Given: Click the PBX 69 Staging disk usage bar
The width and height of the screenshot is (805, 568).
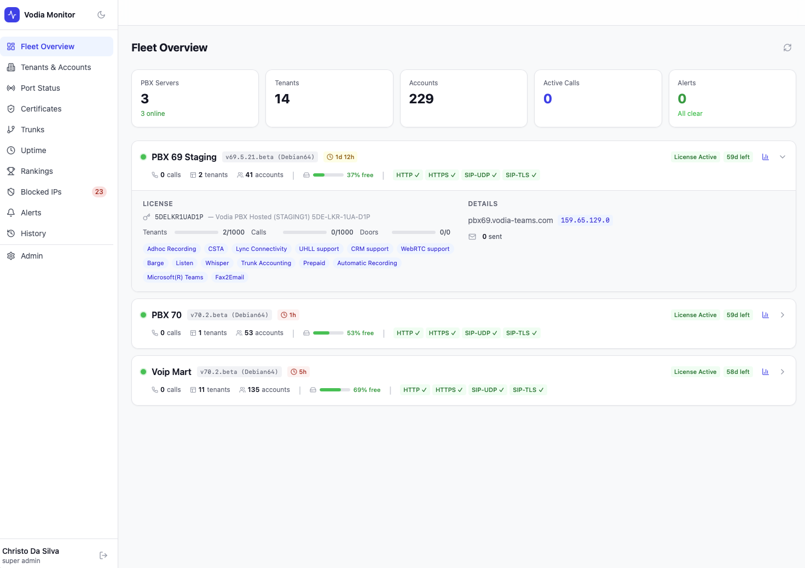Looking at the screenshot, I should 328,175.
